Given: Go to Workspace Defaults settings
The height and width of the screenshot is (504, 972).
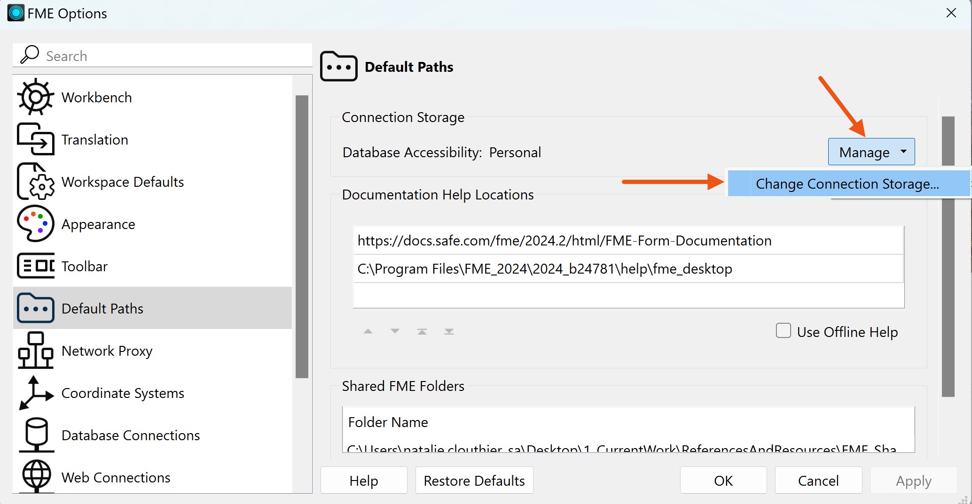Looking at the screenshot, I should [153, 182].
